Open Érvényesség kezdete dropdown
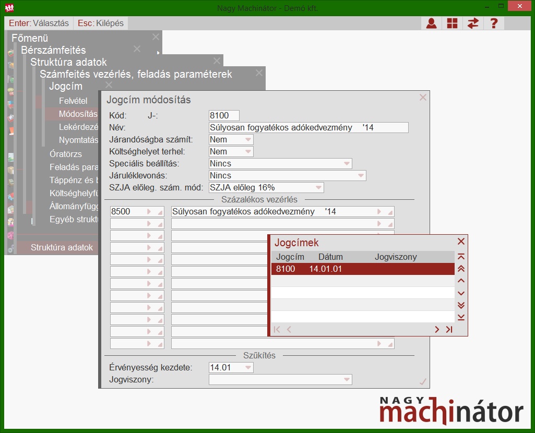The width and height of the screenshot is (535, 433). [248, 368]
